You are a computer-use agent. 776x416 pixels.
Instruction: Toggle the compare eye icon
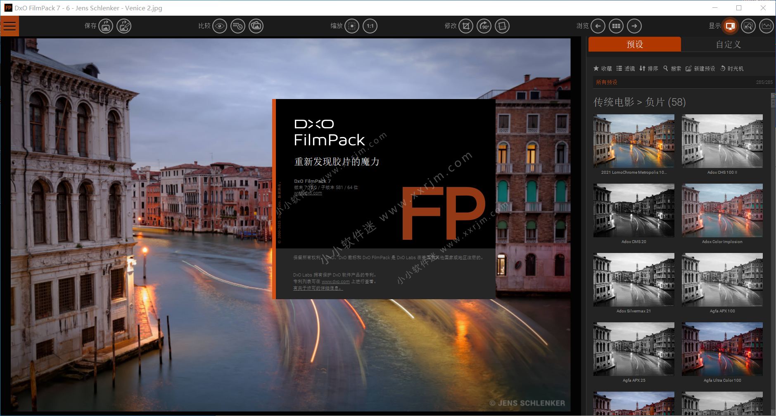pyautogui.click(x=220, y=26)
